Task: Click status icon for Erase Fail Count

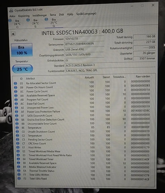Action: (x=16, y=104)
